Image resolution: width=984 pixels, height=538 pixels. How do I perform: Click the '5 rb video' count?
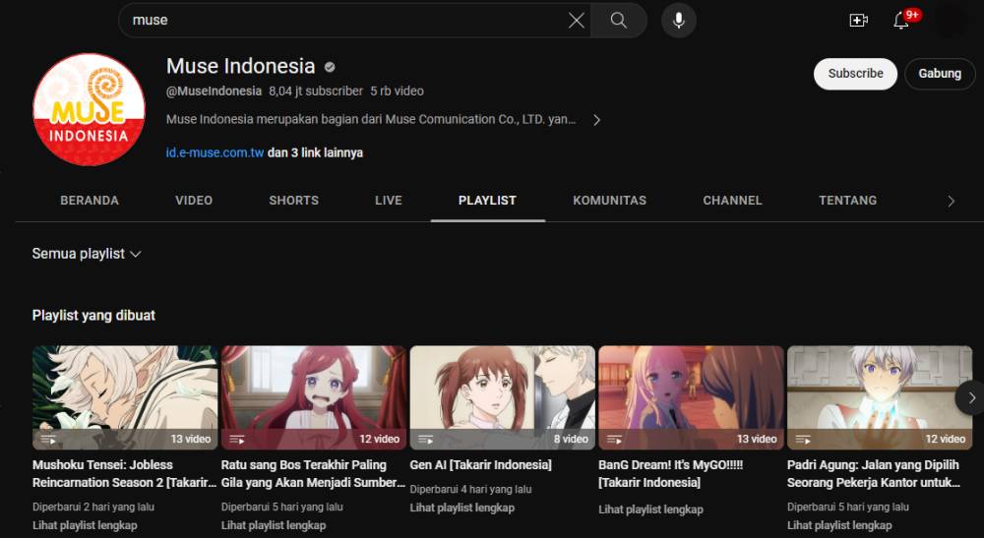(397, 91)
